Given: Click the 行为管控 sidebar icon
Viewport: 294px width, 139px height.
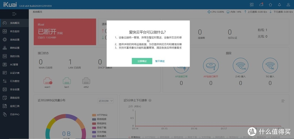Looking at the screenshot, I should [5, 81].
